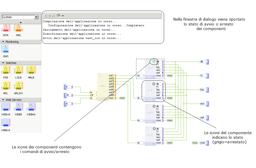Click the 'out6' port of webs
The height and width of the screenshot is (168, 256).
coord(112,90)
